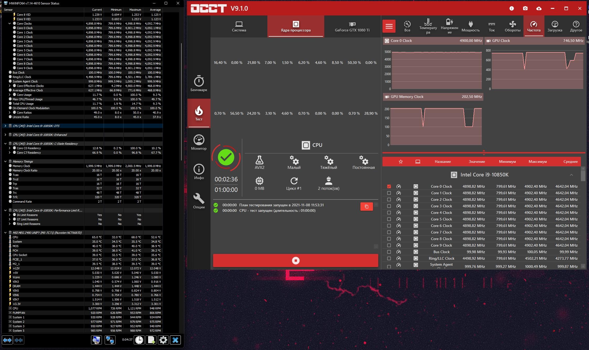Image resolution: width=589 pixels, height=350 pixels.
Task: Click the favorites star column header
Action: point(401,162)
